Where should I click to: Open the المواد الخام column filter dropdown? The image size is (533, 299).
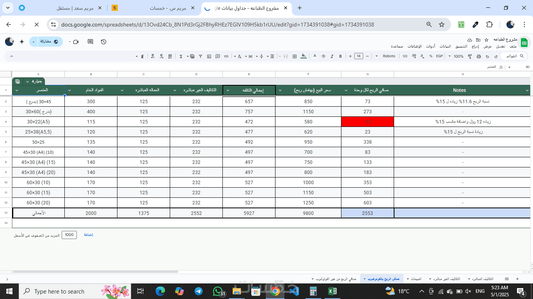click(x=69, y=90)
